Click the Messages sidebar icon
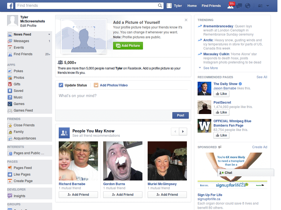281x210 pixels. click(10, 41)
